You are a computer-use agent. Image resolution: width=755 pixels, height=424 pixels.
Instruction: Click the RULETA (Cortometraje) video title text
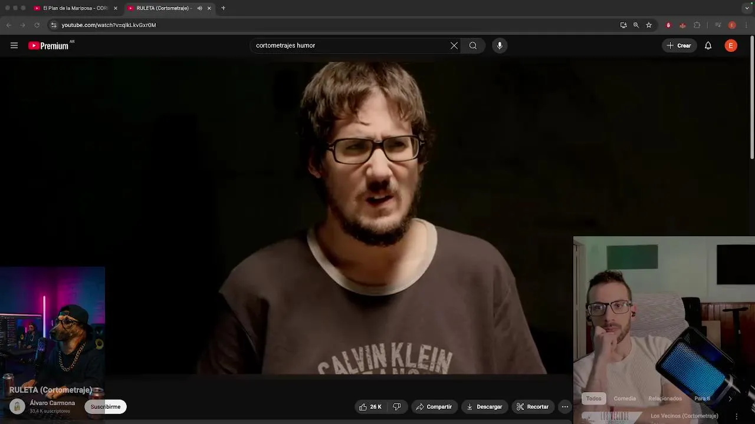[x=51, y=390]
